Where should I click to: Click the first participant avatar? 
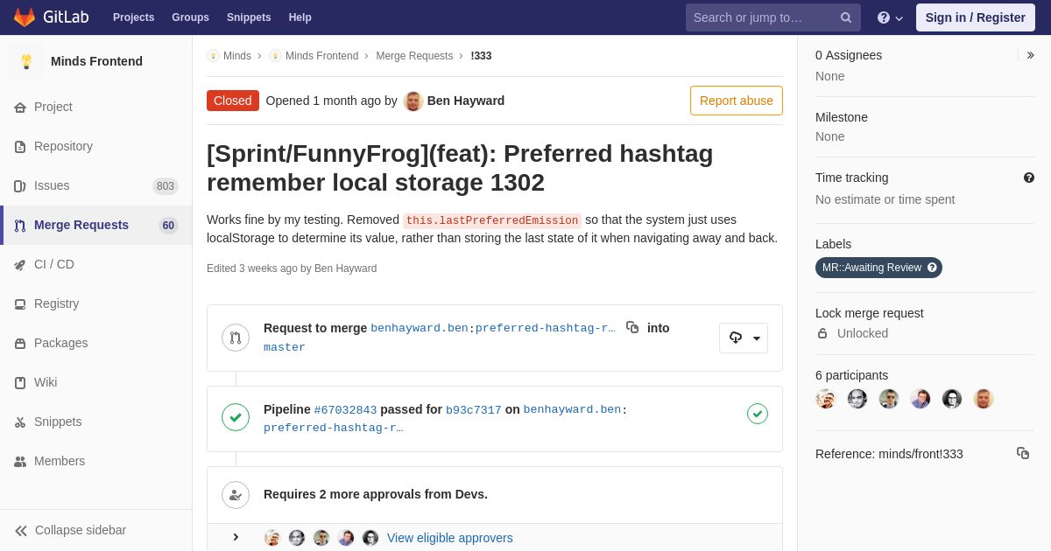coord(826,399)
